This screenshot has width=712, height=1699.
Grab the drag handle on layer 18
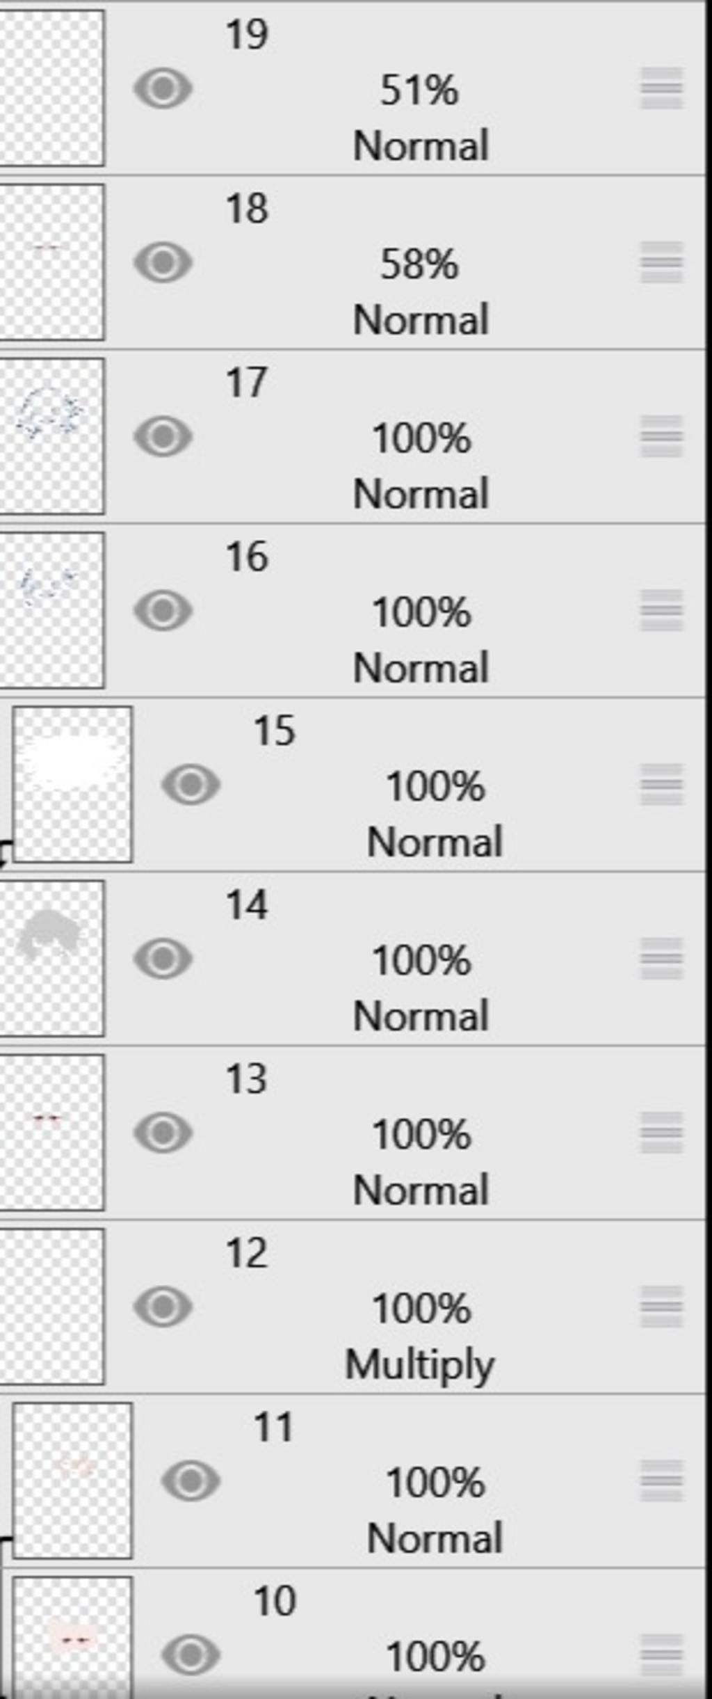point(661,262)
